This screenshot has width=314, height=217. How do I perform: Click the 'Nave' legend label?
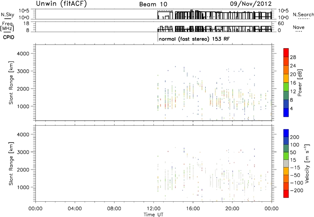(x=299, y=27)
